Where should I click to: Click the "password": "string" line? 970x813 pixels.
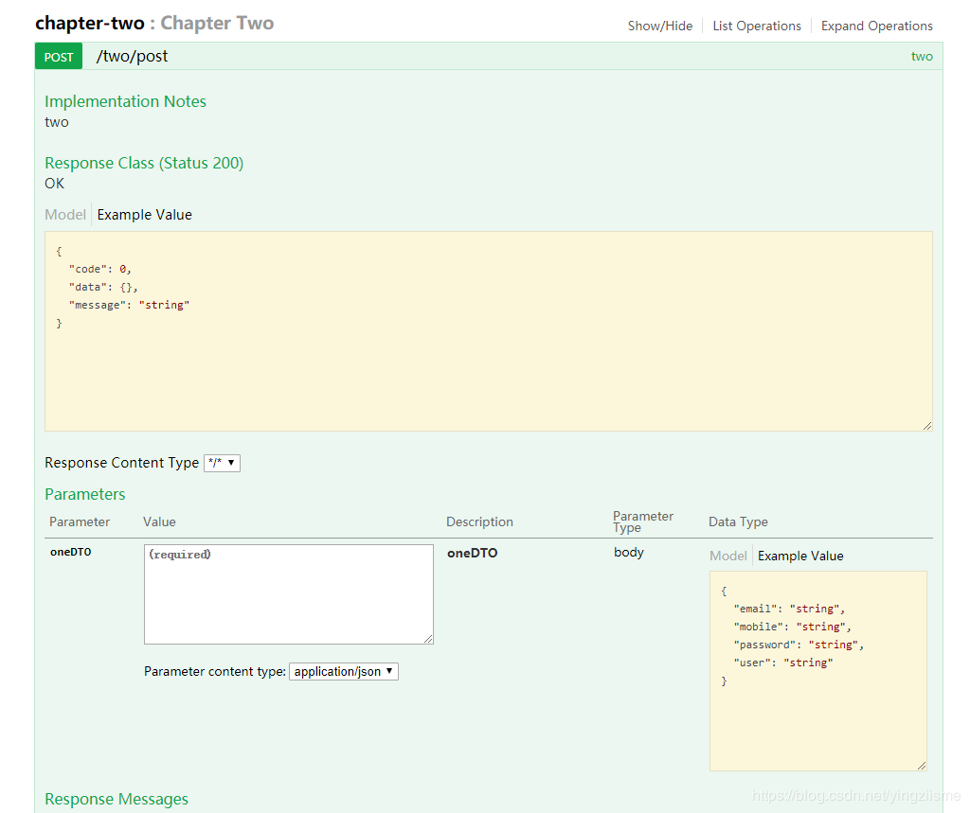coord(799,645)
